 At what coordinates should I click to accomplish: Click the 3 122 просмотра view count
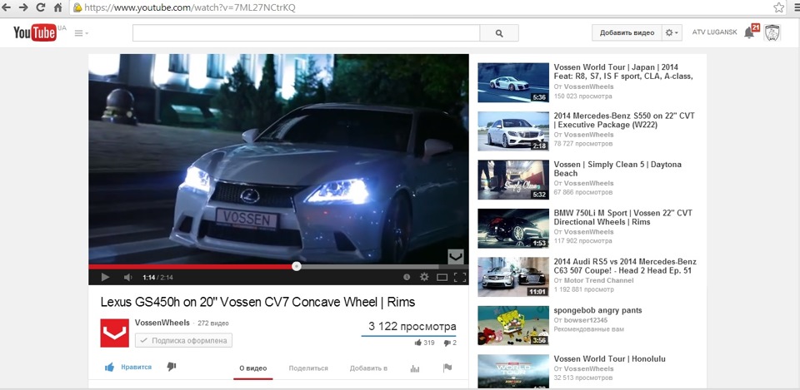412,326
